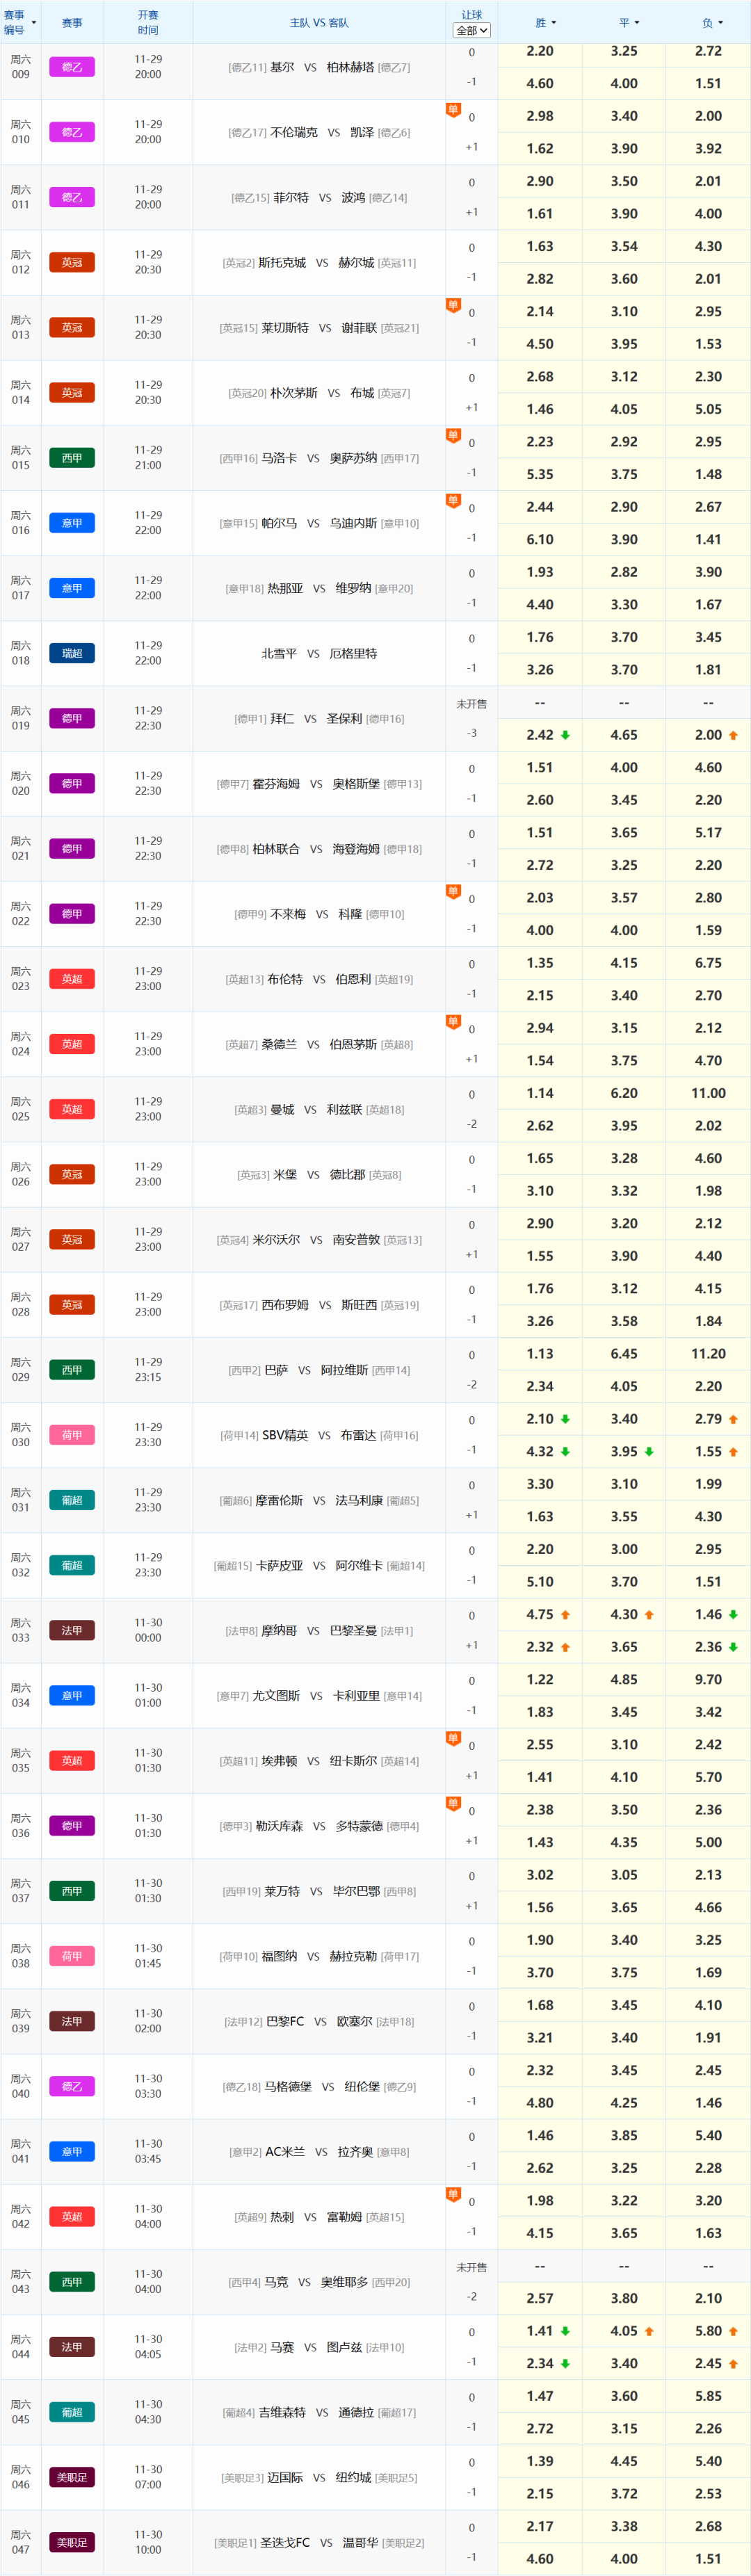Click kickoff time 11-29 23:15 for 巴萨
751x2576 pixels.
pyautogui.click(x=148, y=1369)
